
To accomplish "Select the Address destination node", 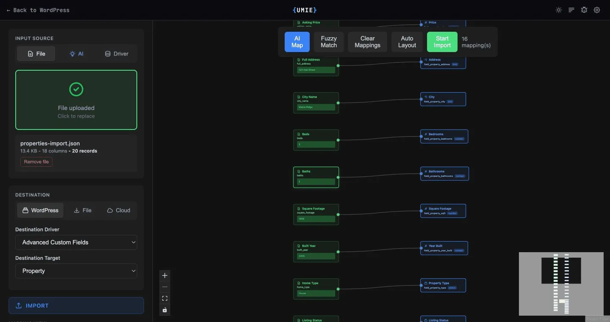I will pos(443,62).
